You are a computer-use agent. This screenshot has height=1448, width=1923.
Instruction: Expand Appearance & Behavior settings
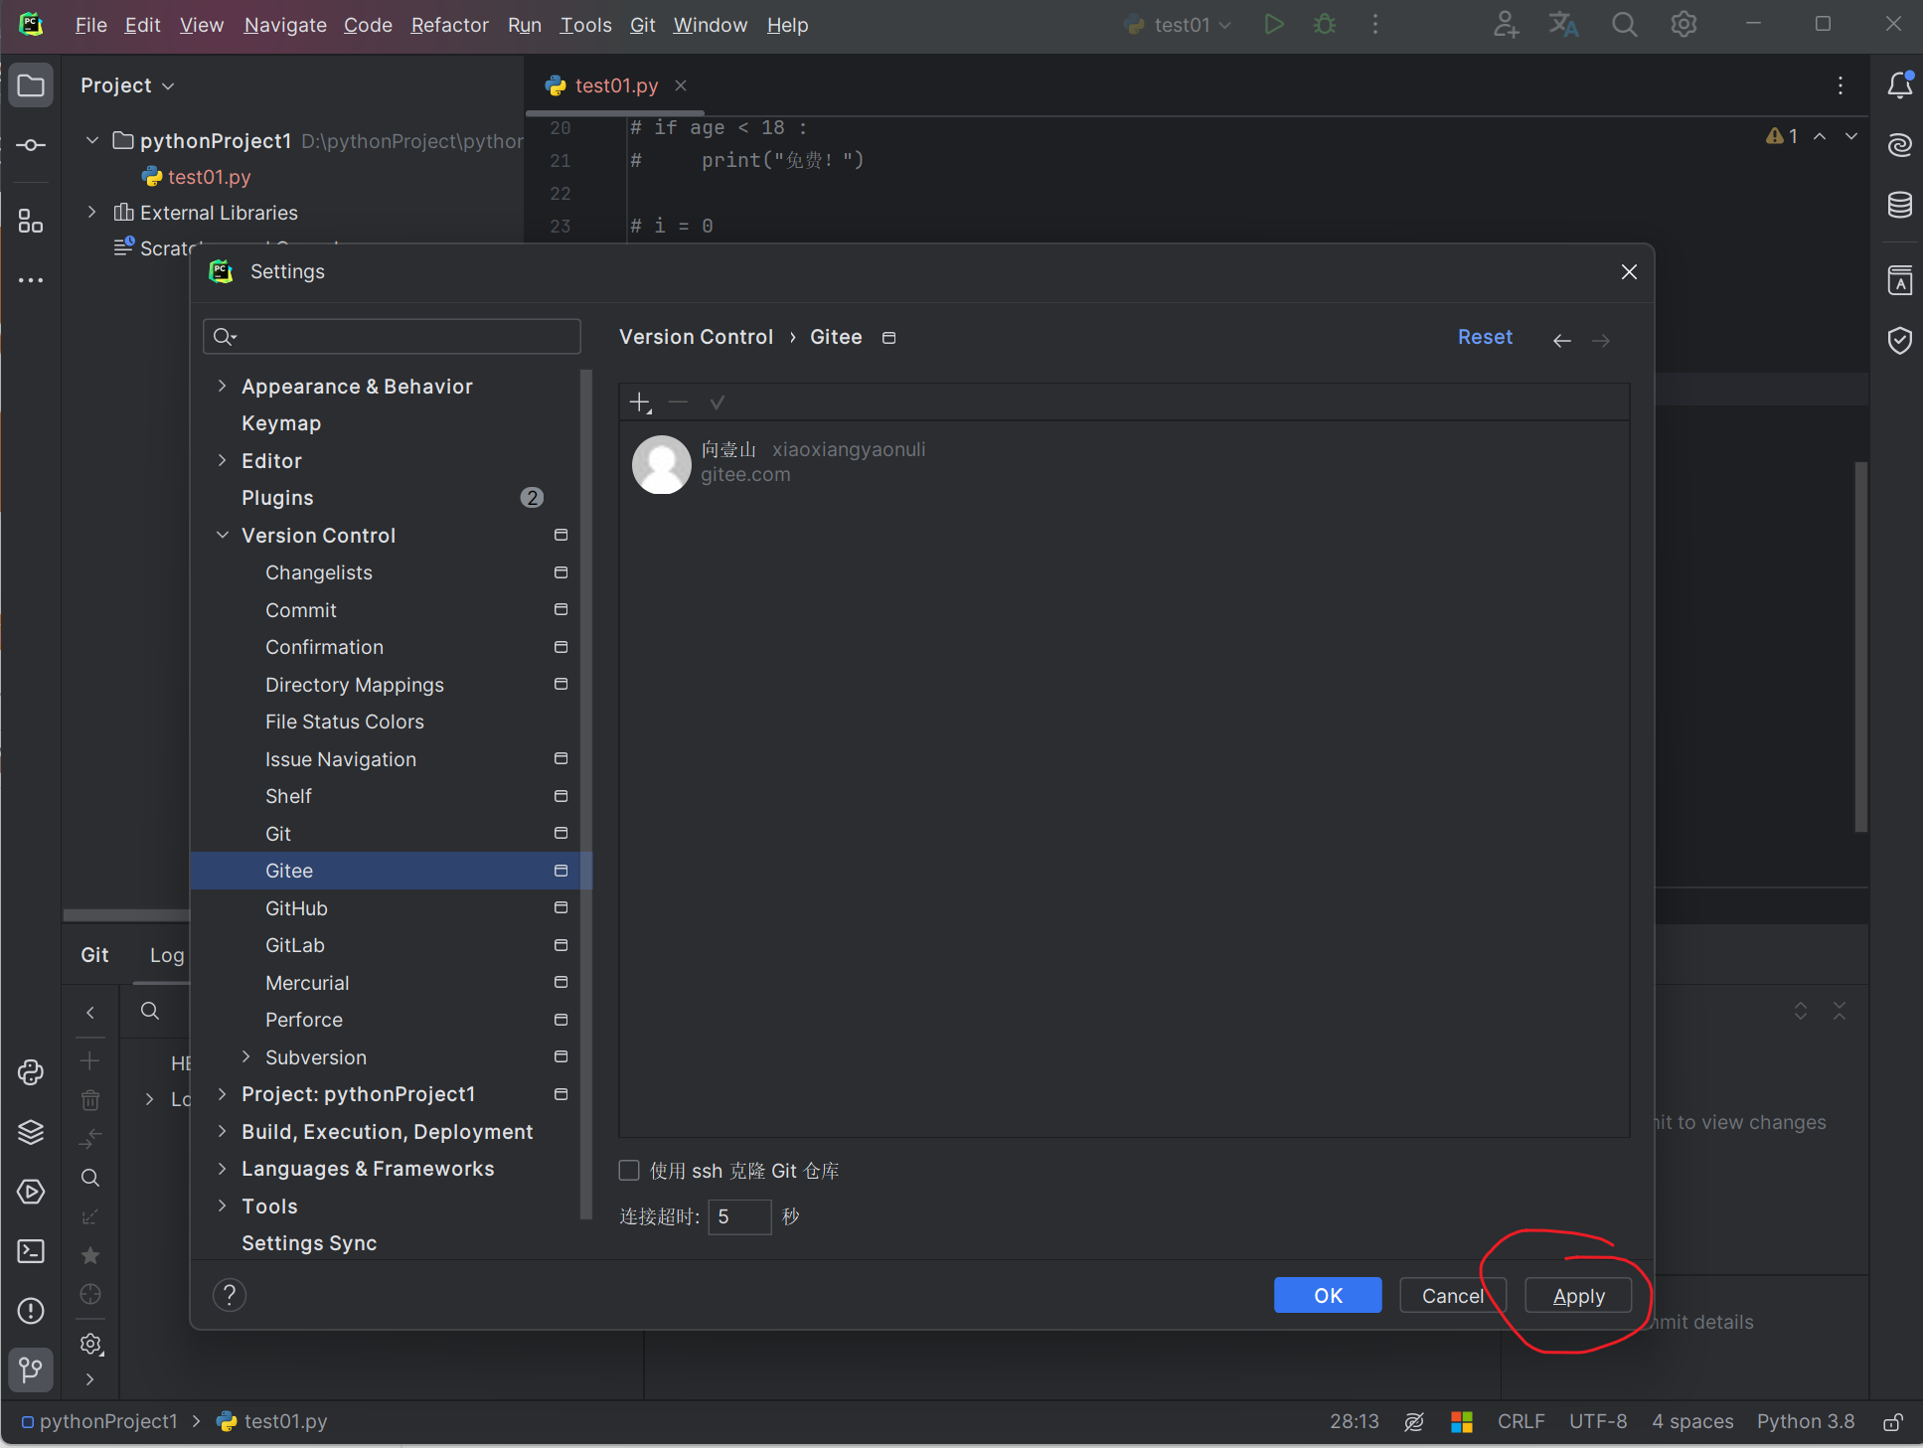[x=223, y=386]
